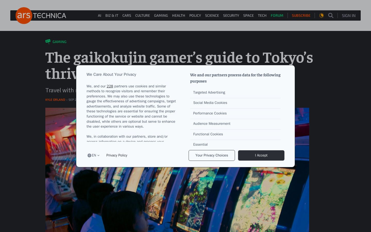Screen dimensions: 371x232
Task: Select the Performance Cookies purpose
Action: [235, 113]
